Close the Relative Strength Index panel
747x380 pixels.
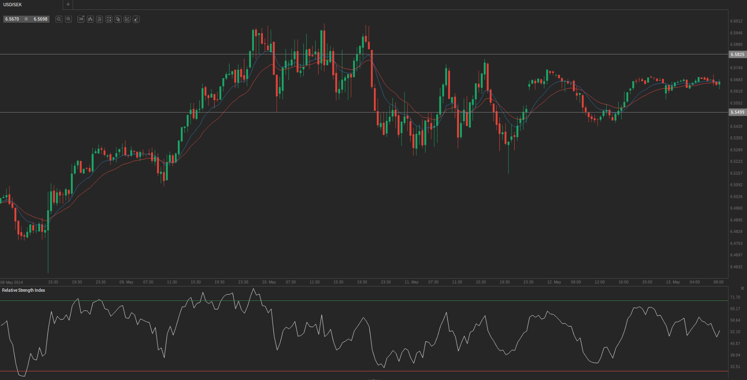[742, 288]
